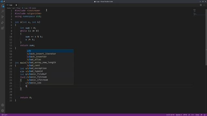Select 'back_inserter' suggestion
Viewport: 207px width, 116px height.
pos(50,57)
